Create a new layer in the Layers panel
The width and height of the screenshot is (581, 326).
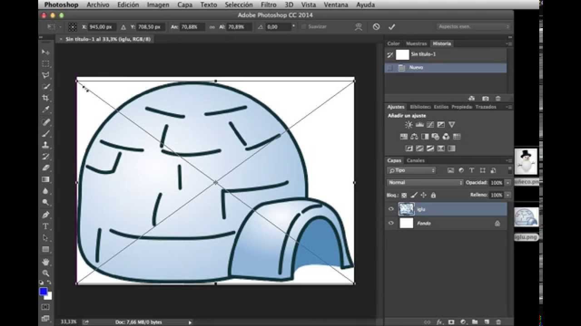[486, 322]
